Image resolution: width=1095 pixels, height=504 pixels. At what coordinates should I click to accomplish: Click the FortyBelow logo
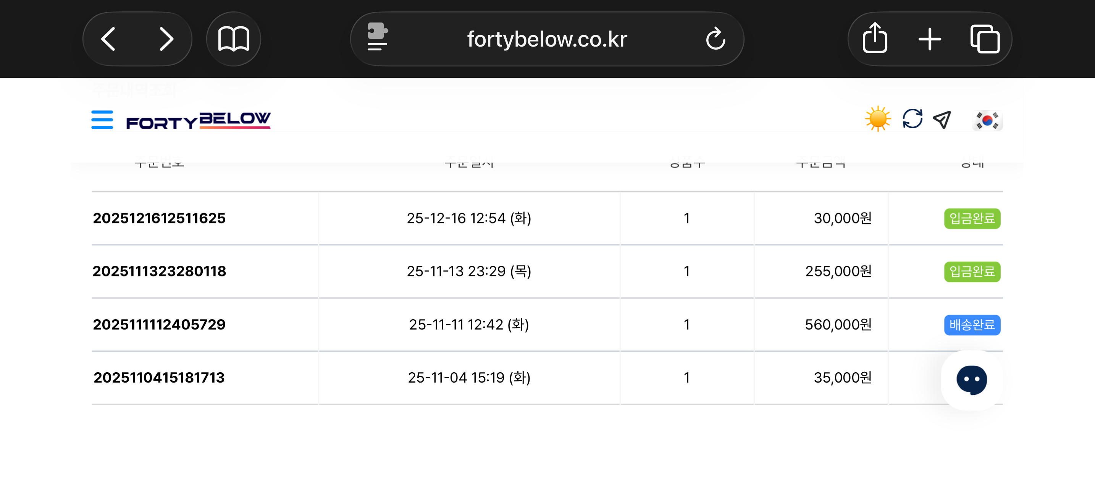pyautogui.click(x=198, y=121)
